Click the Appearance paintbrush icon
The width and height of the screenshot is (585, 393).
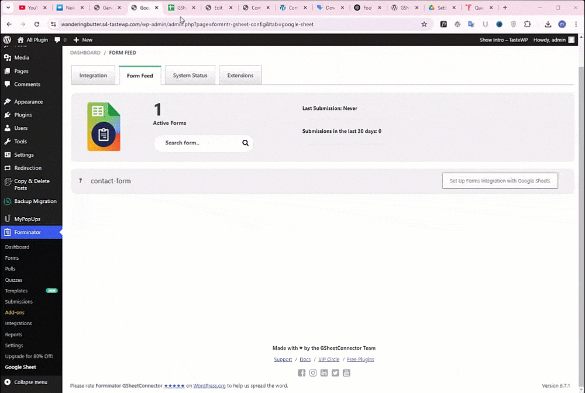(8, 101)
